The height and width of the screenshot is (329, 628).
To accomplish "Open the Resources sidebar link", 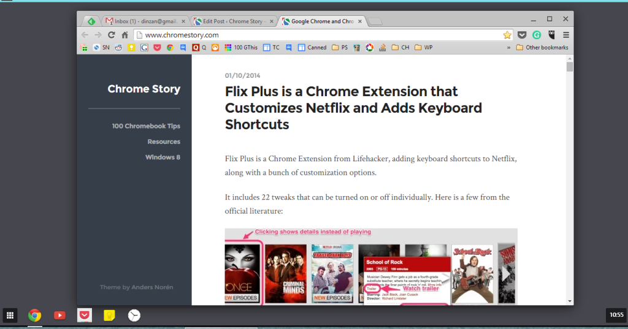I will [163, 142].
